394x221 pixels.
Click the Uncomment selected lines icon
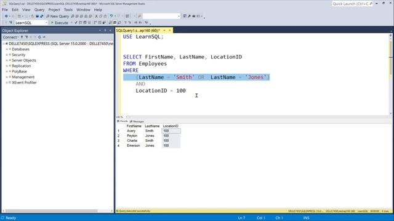[x=130, y=23]
